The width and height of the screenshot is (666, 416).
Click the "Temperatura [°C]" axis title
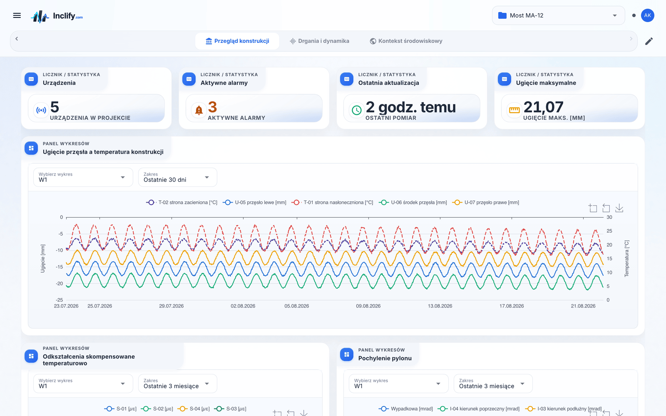click(626, 259)
